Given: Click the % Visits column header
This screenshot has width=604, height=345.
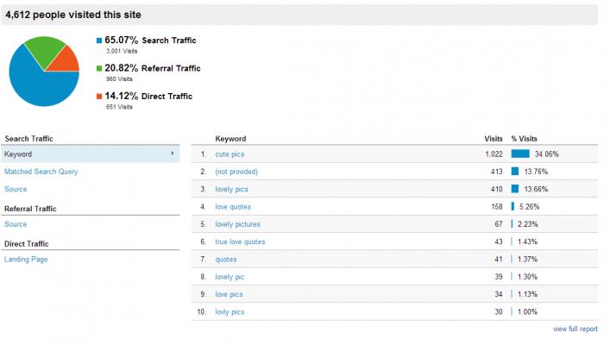Looking at the screenshot, I should (524, 139).
